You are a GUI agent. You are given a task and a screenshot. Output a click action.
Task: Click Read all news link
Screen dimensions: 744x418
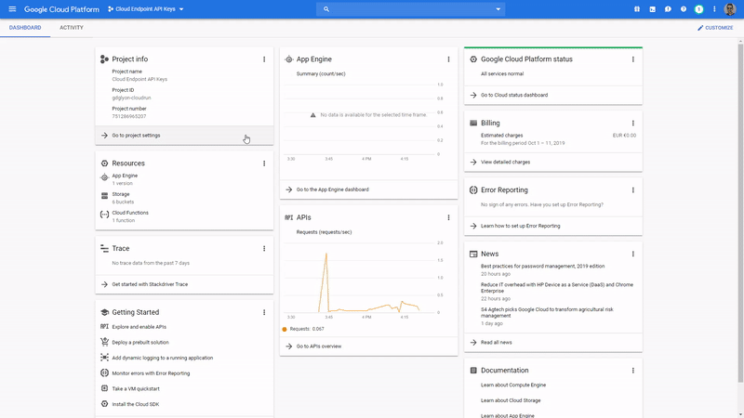(x=553, y=343)
